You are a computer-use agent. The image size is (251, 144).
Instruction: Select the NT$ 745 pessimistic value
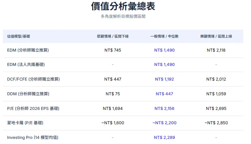pyautogui.click(x=113, y=50)
